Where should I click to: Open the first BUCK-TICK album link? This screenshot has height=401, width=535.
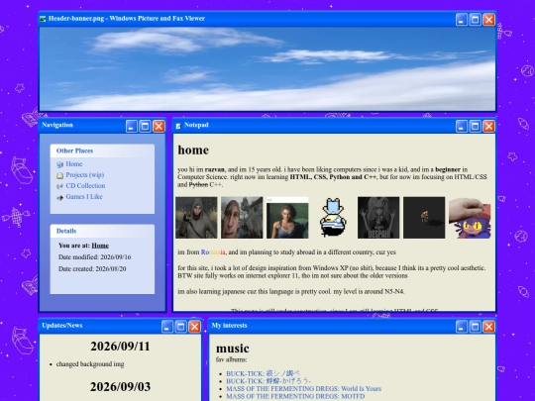tap(263, 373)
